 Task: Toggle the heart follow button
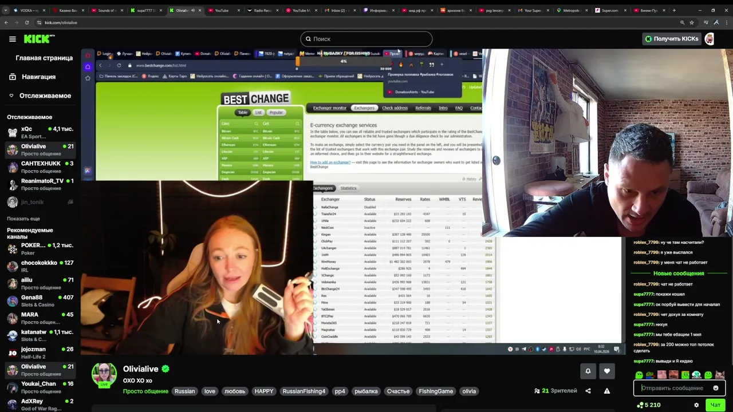pos(607,371)
